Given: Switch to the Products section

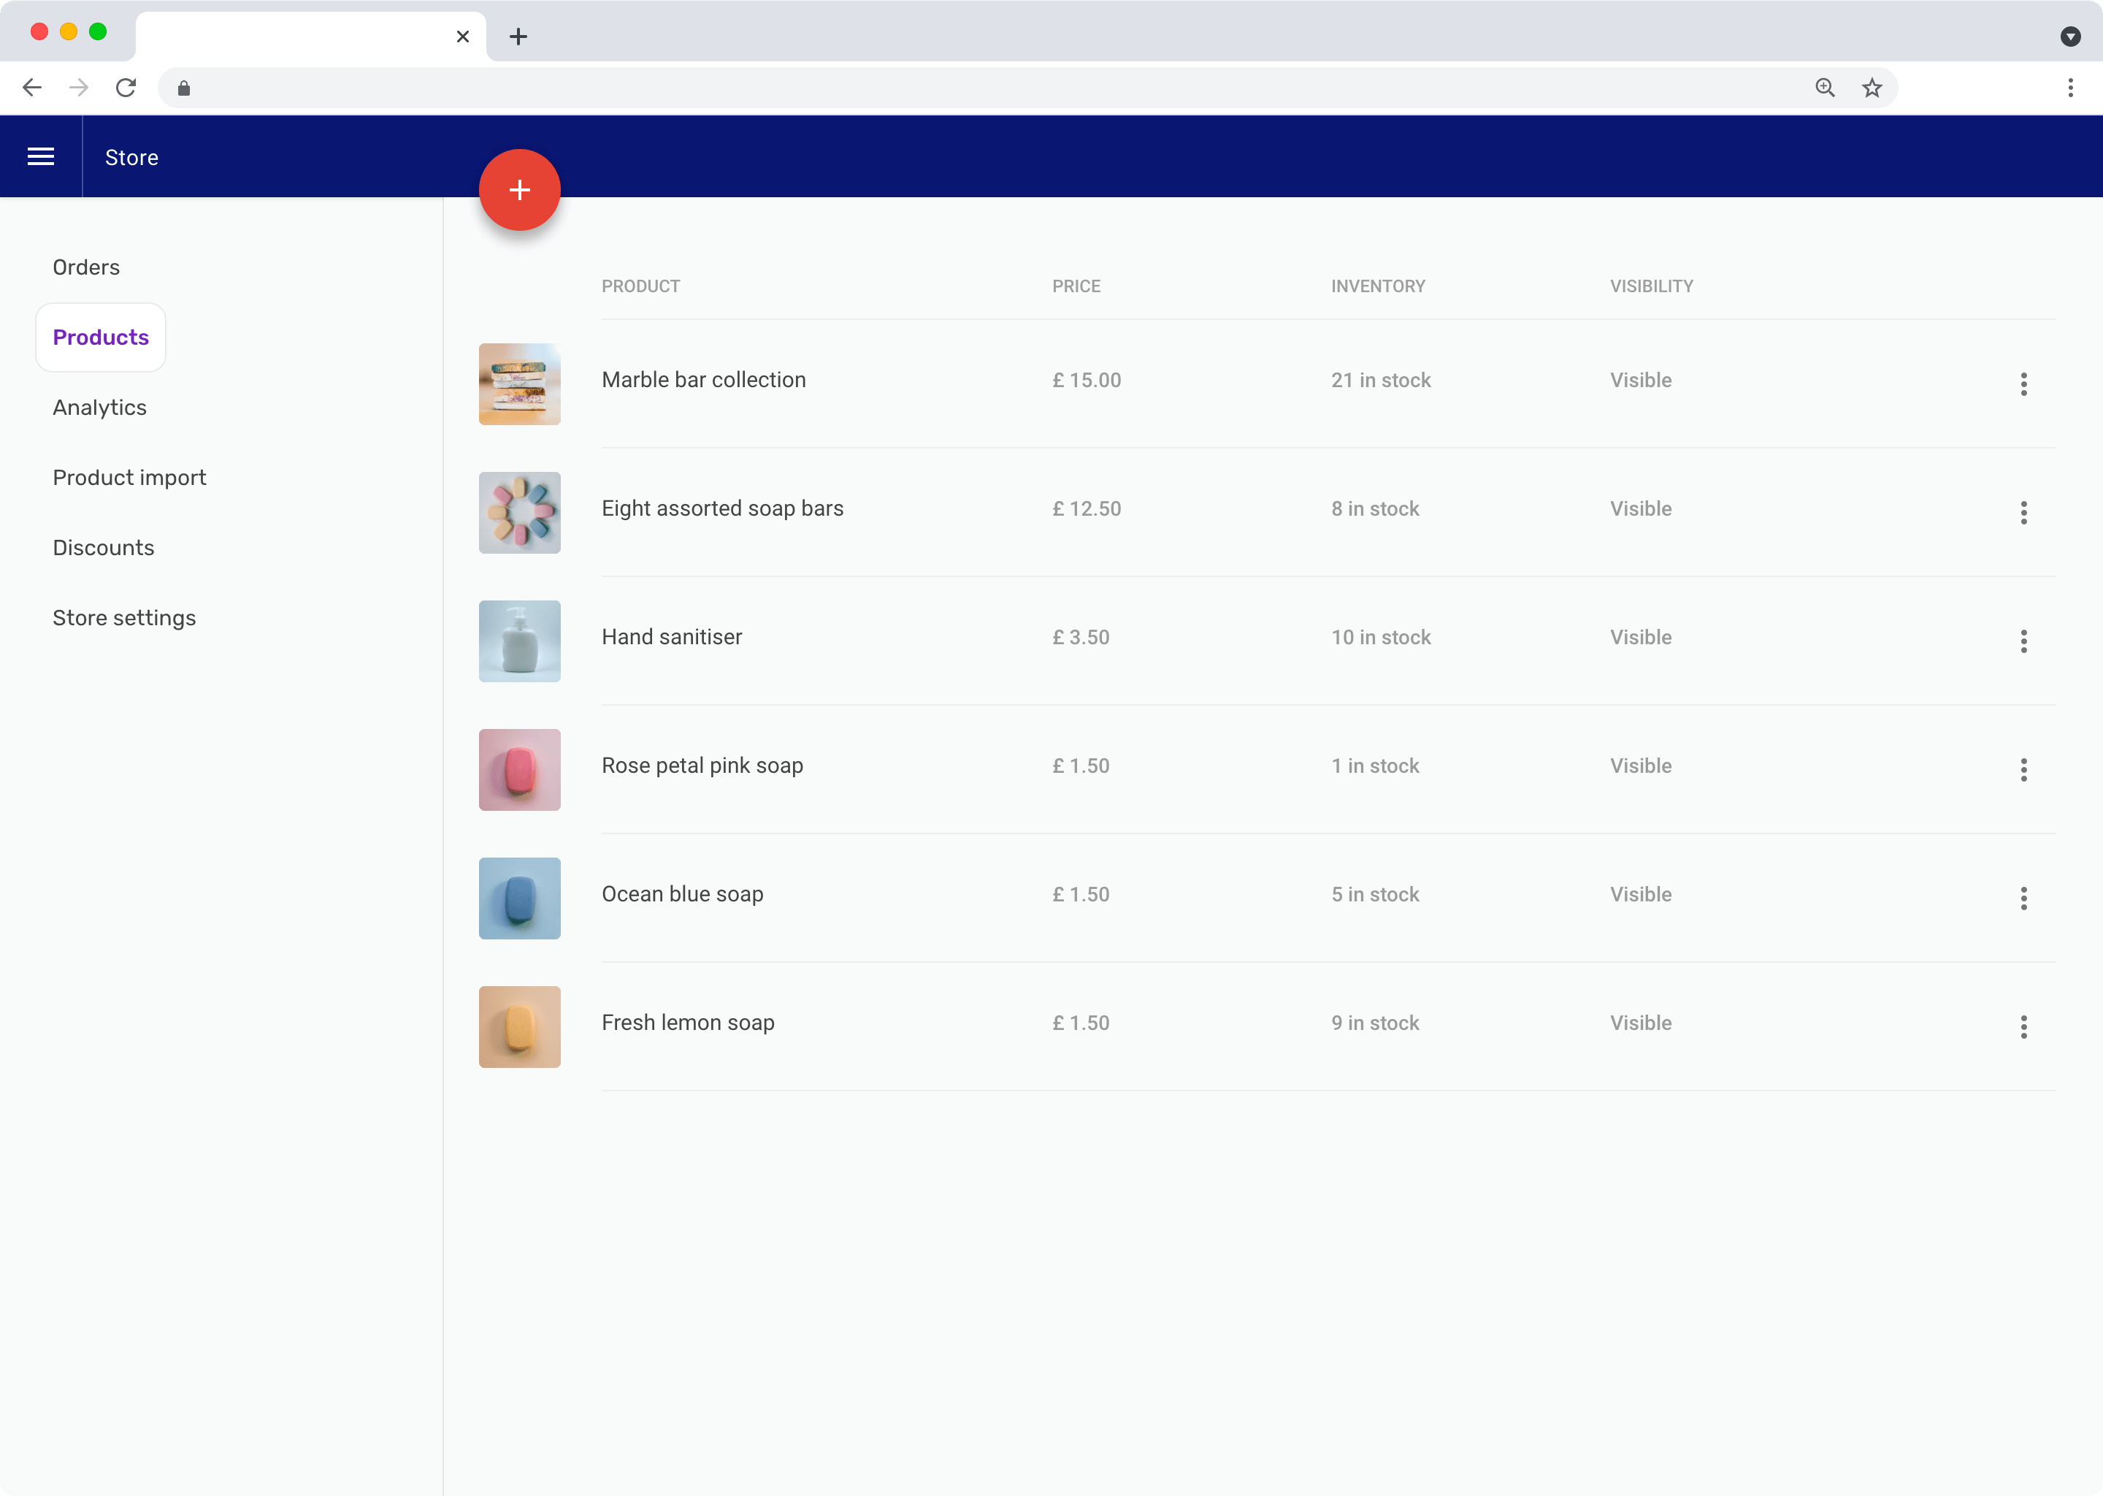Looking at the screenshot, I should coord(99,337).
